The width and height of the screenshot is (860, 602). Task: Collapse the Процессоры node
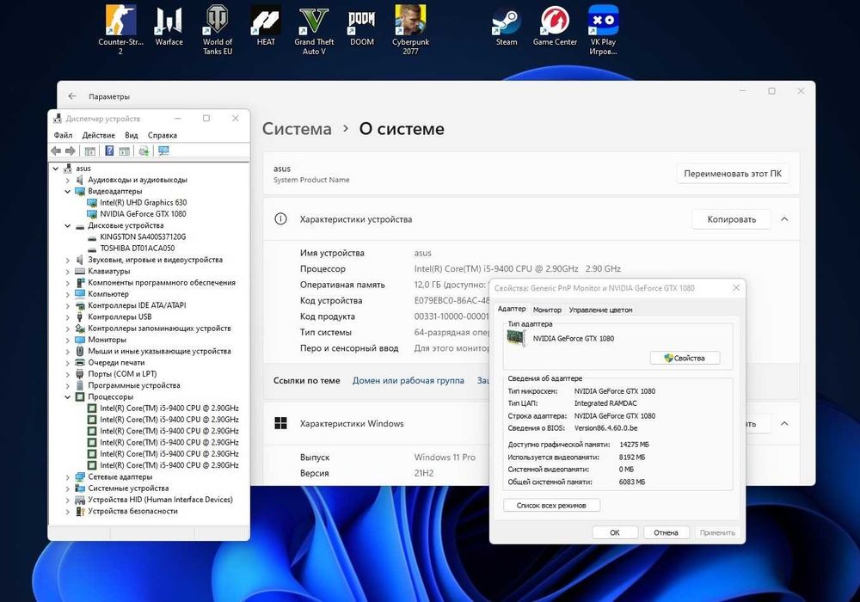pyautogui.click(x=67, y=397)
